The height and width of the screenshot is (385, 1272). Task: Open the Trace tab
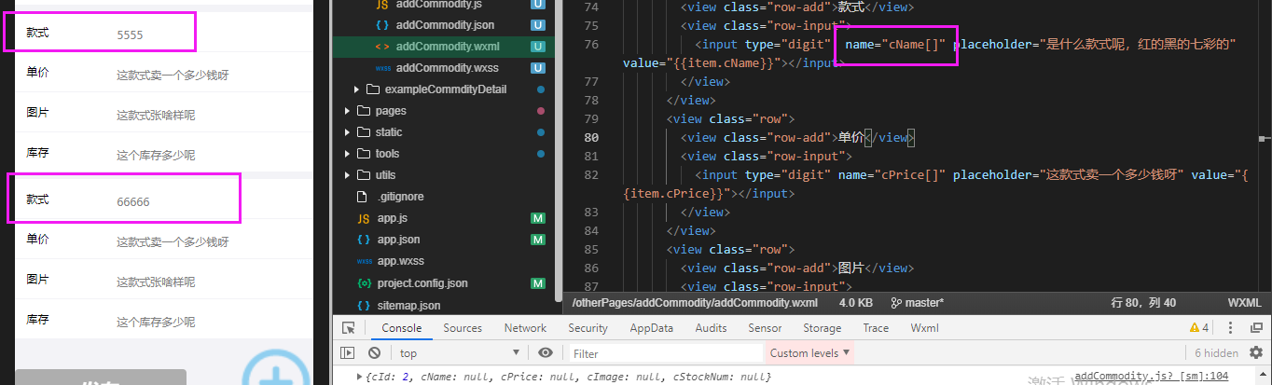coord(876,328)
